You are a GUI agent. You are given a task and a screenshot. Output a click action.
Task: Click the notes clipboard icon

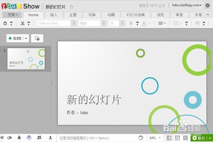[x=141, y=138]
